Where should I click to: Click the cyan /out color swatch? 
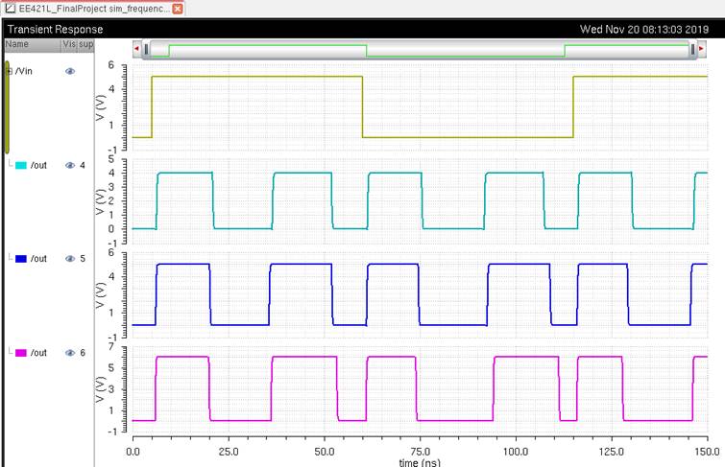pos(21,165)
